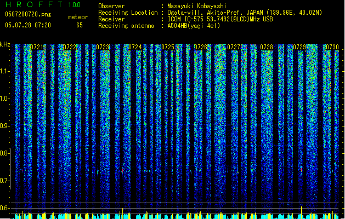Click the Receiving antenna label
This screenshot has height=219, width=345.
tap(126, 26)
